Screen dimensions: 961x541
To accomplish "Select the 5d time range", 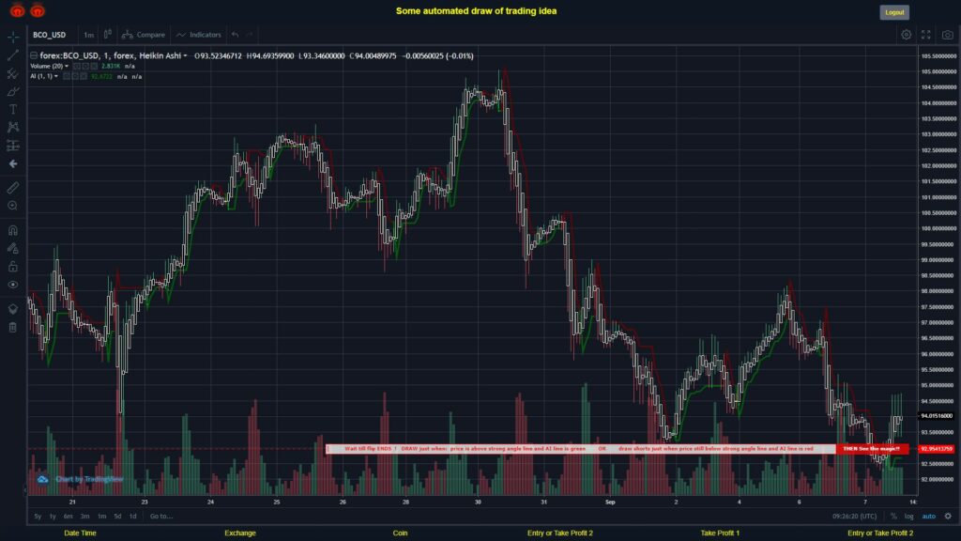I will 117,517.
